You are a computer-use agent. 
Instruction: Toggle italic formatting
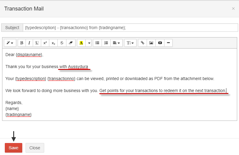[x=29, y=43]
